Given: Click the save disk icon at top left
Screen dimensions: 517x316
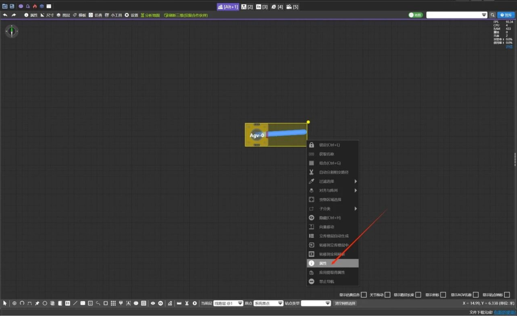Looking at the screenshot, I should [12, 6].
